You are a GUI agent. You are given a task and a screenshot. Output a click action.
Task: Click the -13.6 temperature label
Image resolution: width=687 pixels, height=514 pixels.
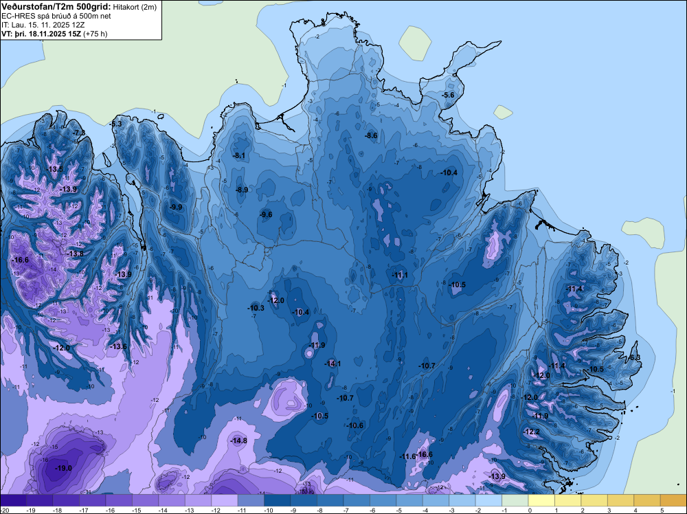pyautogui.click(x=118, y=346)
